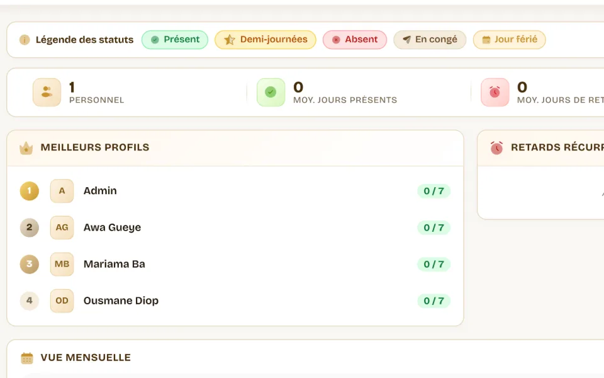The height and width of the screenshot is (378, 604).
Task: Click the Demi-journées star badge
Action: 266,40
